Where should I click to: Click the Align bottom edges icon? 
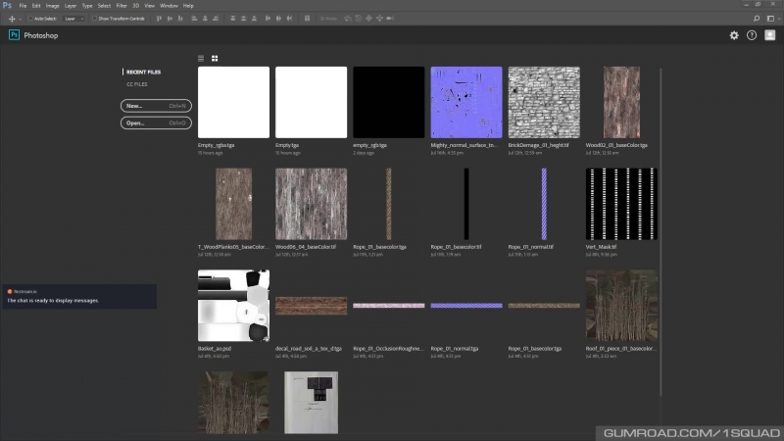180,19
